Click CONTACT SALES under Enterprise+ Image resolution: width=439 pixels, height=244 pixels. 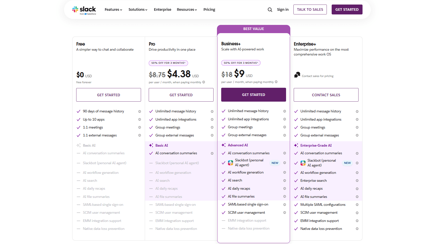pyautogui.click(x=326, y=95)
